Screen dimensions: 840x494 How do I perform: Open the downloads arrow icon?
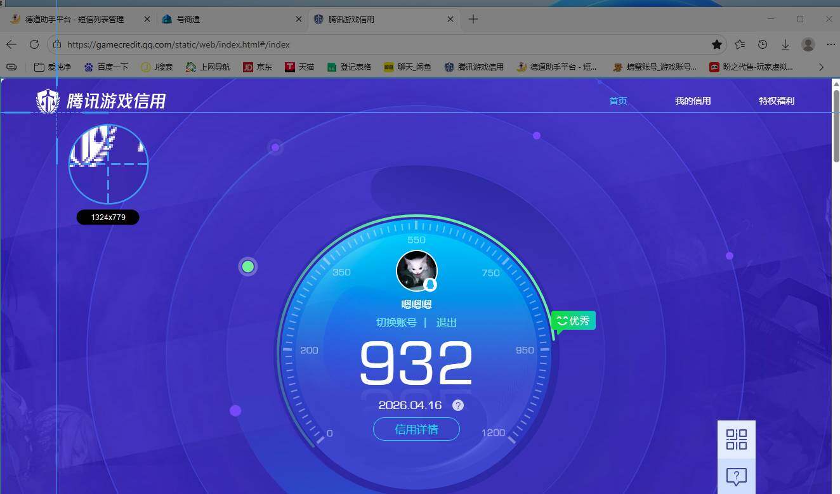pos(785,44)
